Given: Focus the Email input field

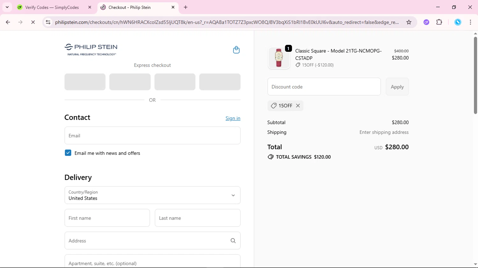Looking at the screenshot, I should (x=152, y=135).
